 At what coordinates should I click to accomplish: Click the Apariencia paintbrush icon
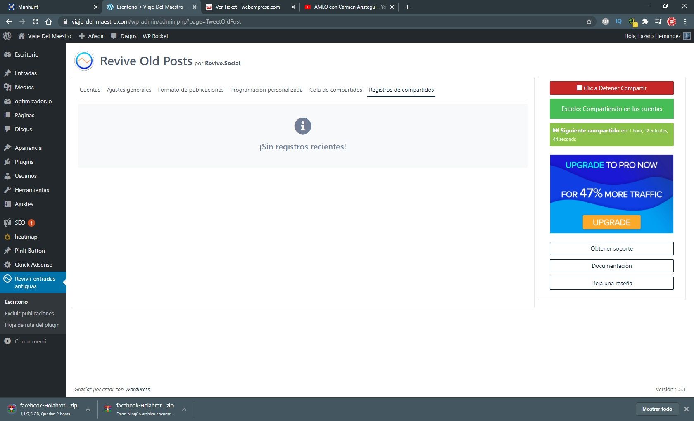[7, 148]
